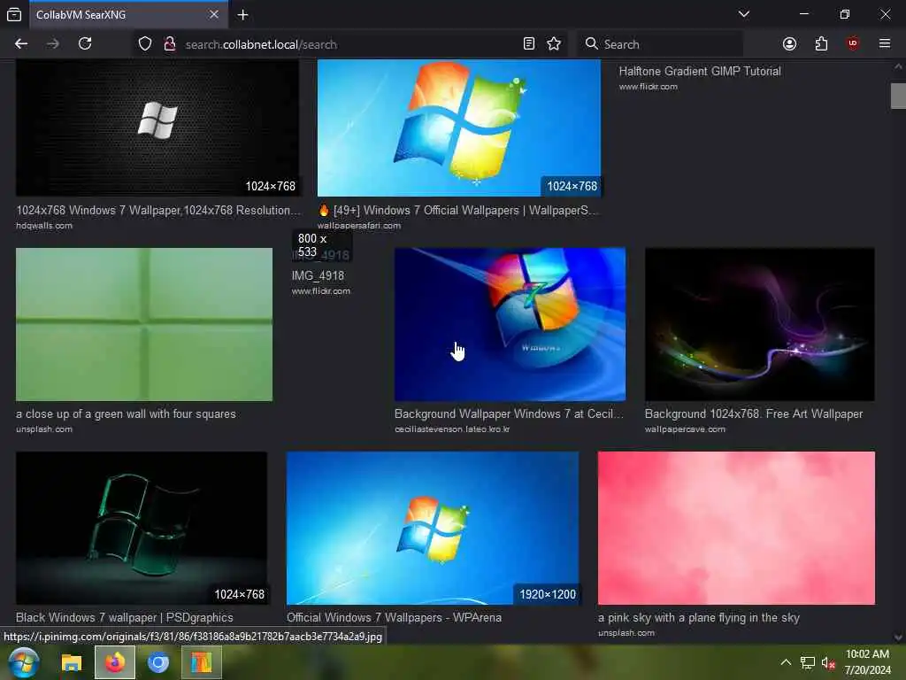Open the green wall four squares image
Viewport: 906px width, 680px height.
click(144, 324)
